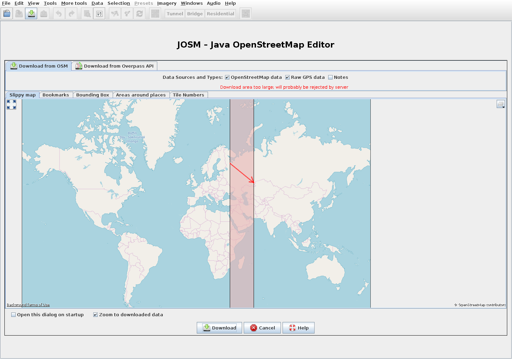Click the four-arrows toolbar icon before Tunnel

coord(155,14)
